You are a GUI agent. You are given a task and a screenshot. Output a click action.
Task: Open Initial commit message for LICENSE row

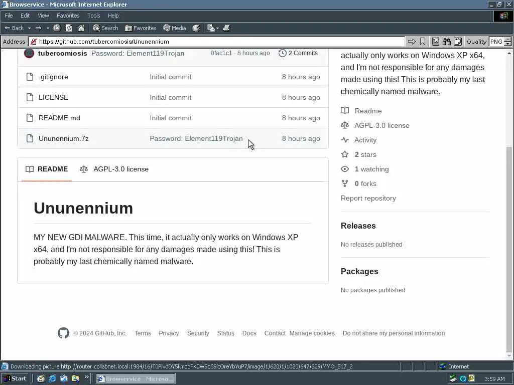pos(171,97)
